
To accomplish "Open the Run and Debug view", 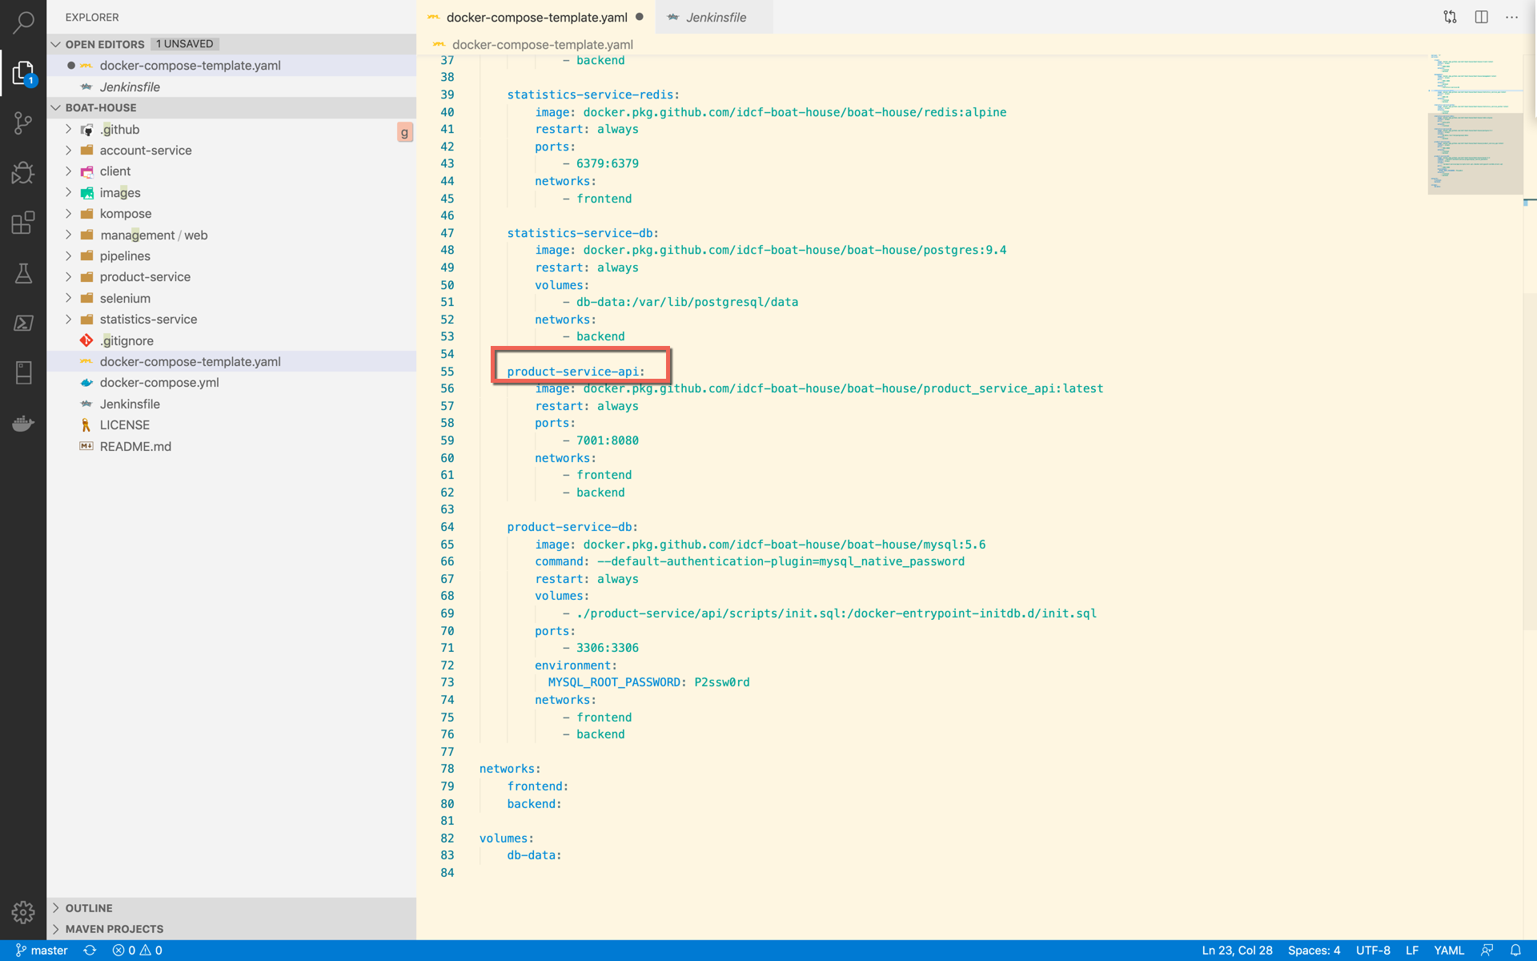I will [23, 173].
